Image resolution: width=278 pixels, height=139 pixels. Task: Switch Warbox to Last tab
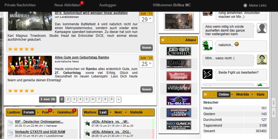tap(103, 112)
